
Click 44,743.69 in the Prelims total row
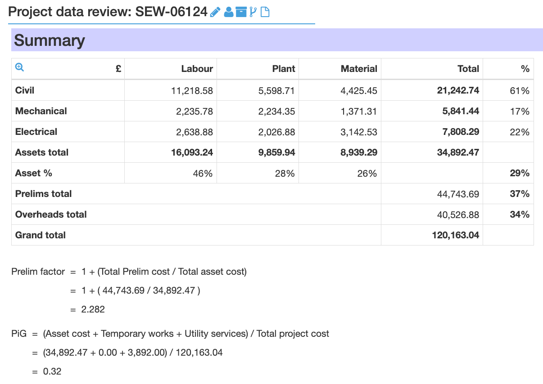458,194
